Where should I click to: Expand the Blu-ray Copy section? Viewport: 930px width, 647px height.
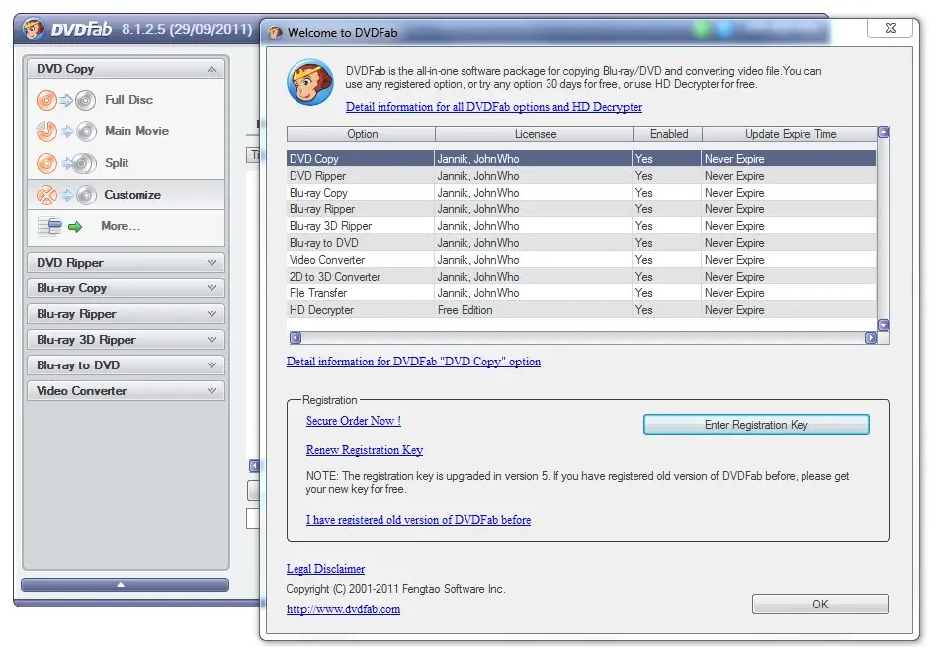(126, 288)
